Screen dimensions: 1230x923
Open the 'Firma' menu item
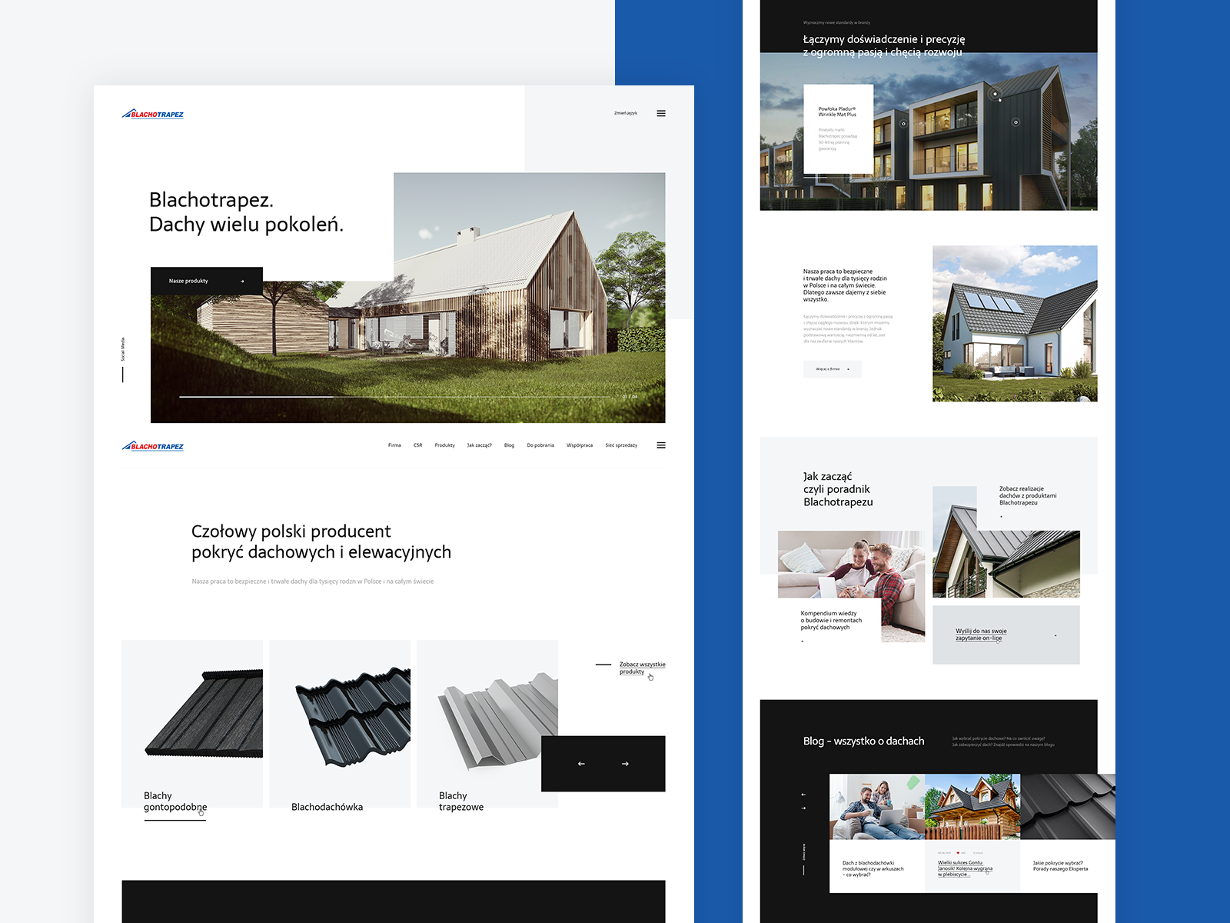click(394, 445)
